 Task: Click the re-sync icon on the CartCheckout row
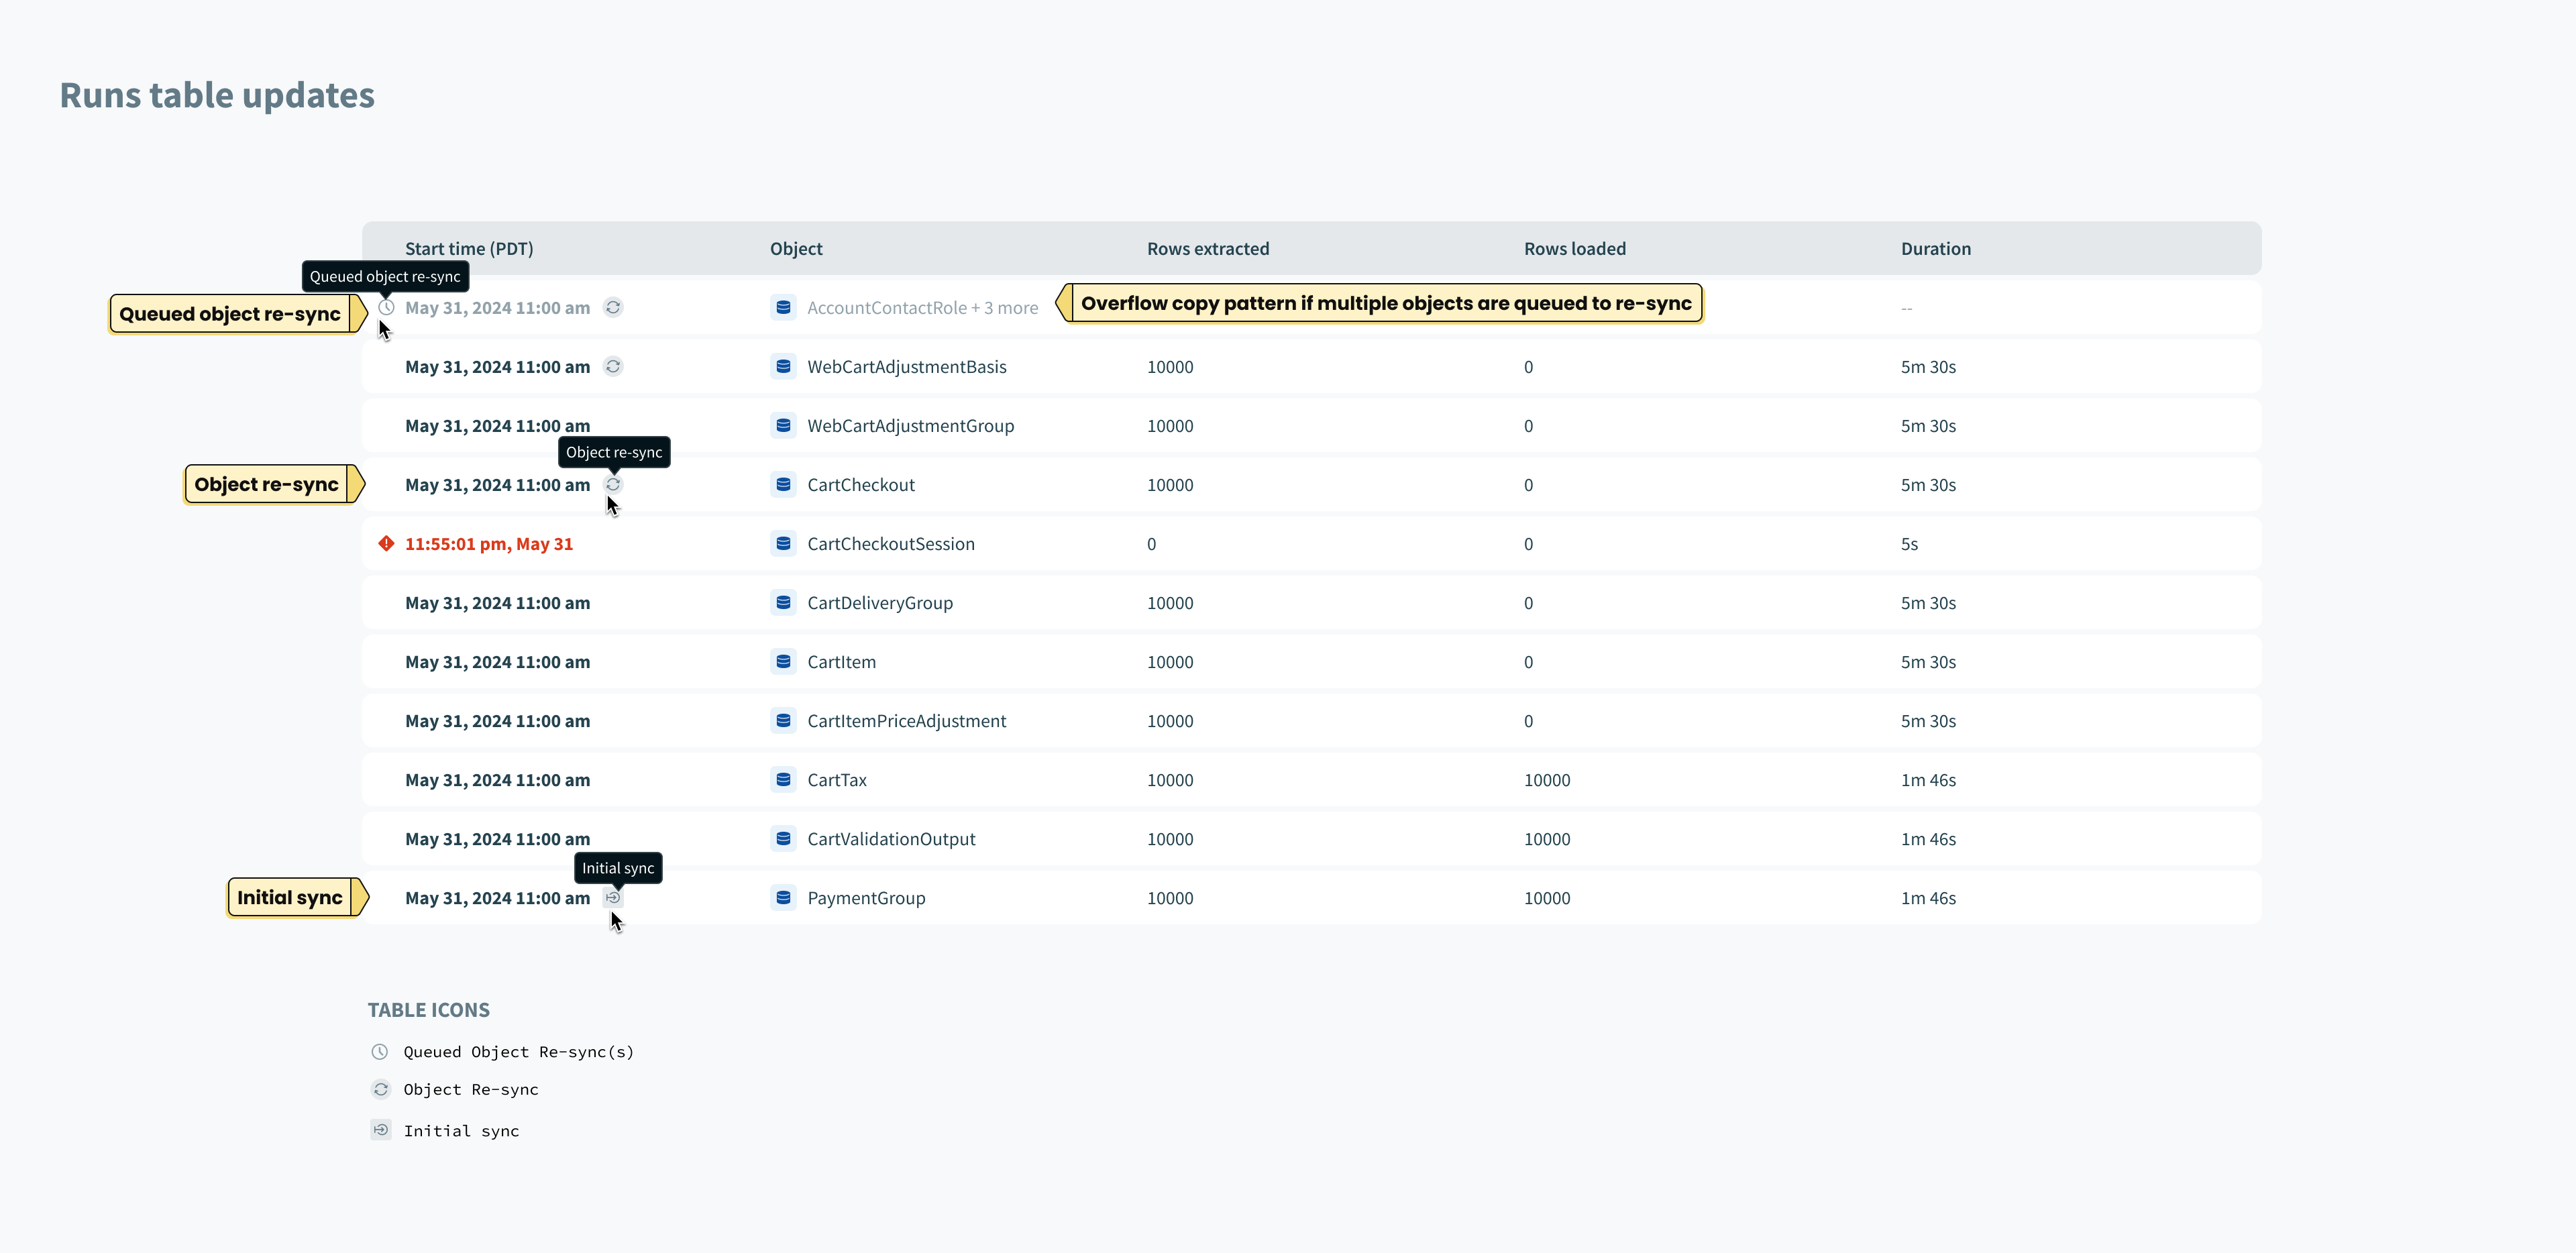tap(613, 484)
